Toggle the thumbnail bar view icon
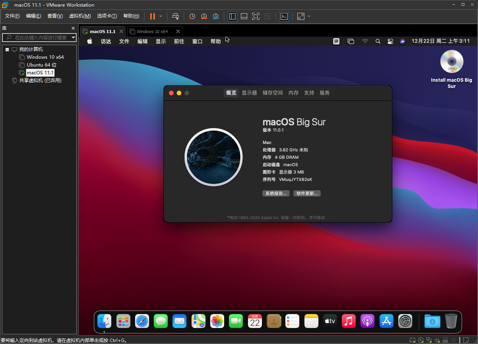The image size is (478, 344). pos(244,16)
